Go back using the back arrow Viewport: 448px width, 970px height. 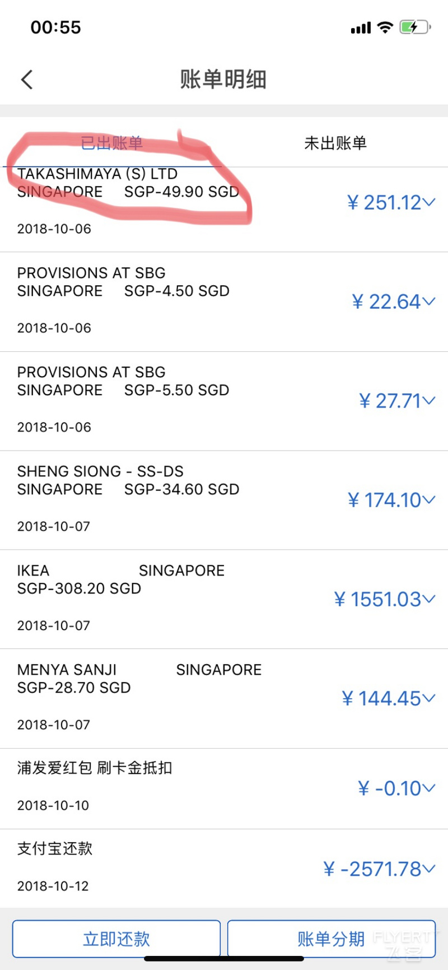27,80
